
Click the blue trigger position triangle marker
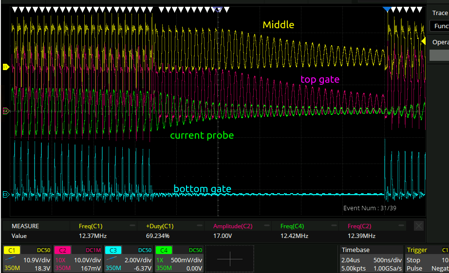(x=387, y=9)
